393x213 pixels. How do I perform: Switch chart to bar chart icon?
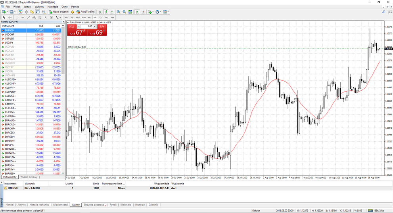[x=100, y=12]
